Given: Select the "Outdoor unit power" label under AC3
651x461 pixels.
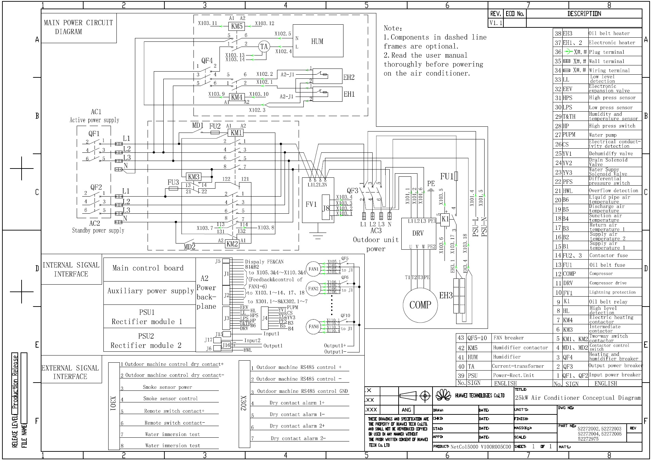Looking at the screenshot, I should (x=376, y=244).
